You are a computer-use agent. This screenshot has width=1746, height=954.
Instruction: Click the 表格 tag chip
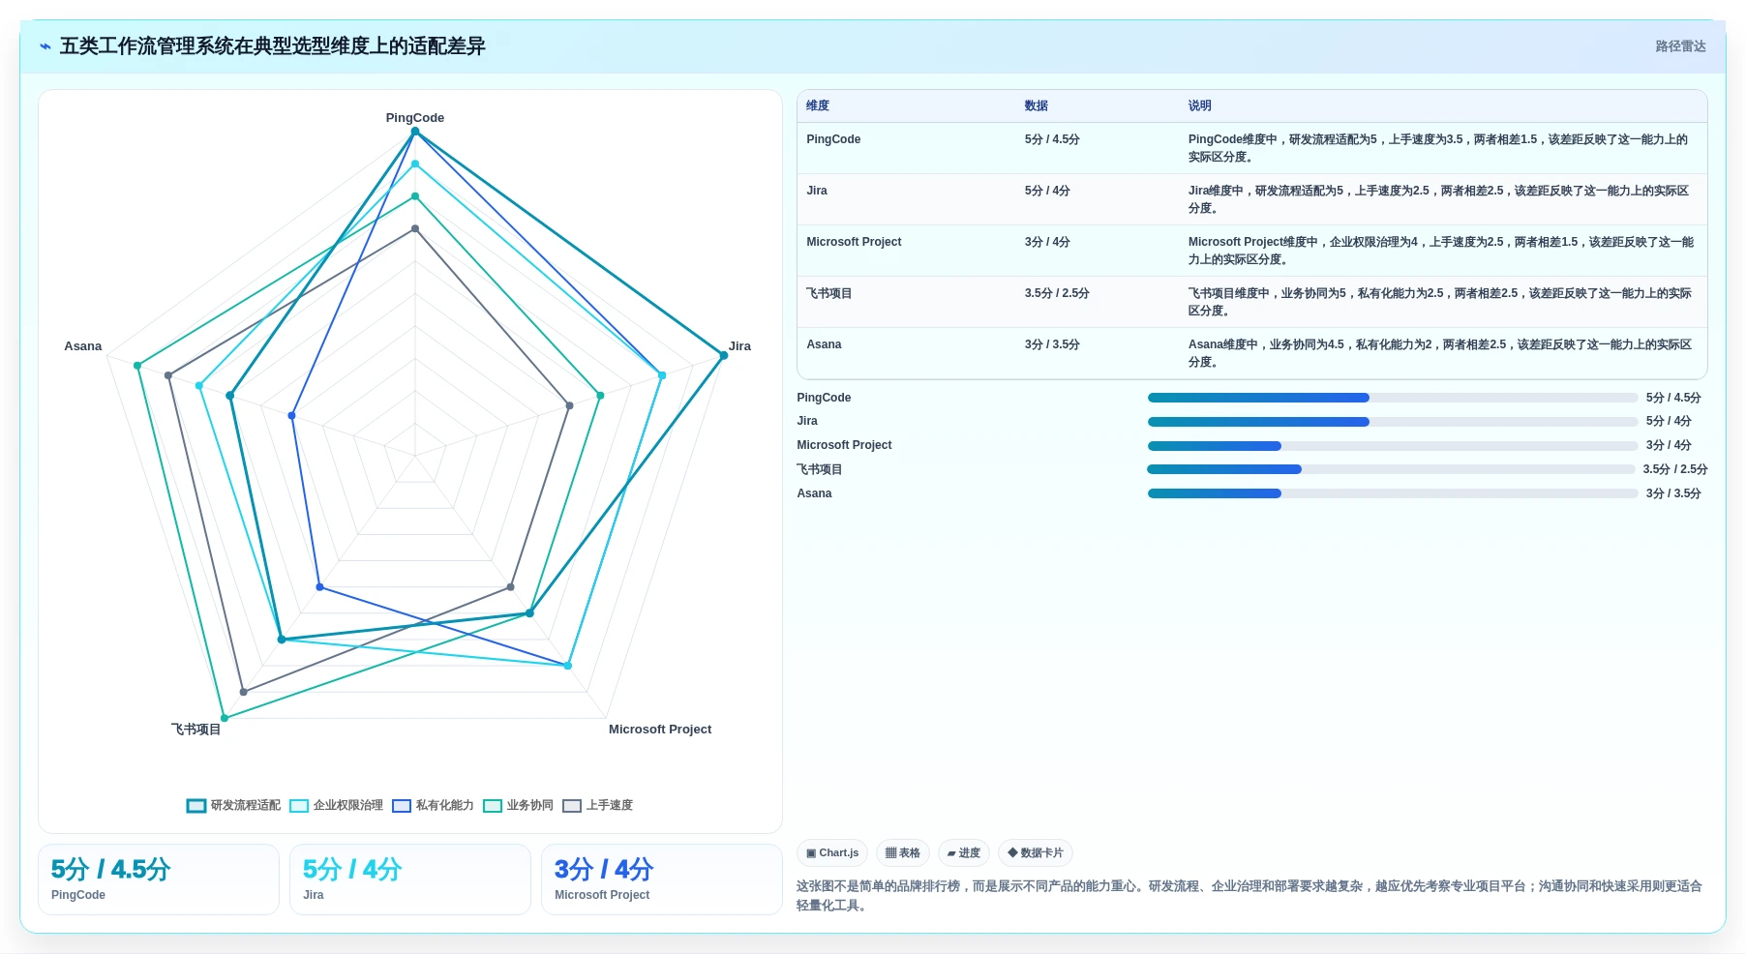[x=903, y=853]
